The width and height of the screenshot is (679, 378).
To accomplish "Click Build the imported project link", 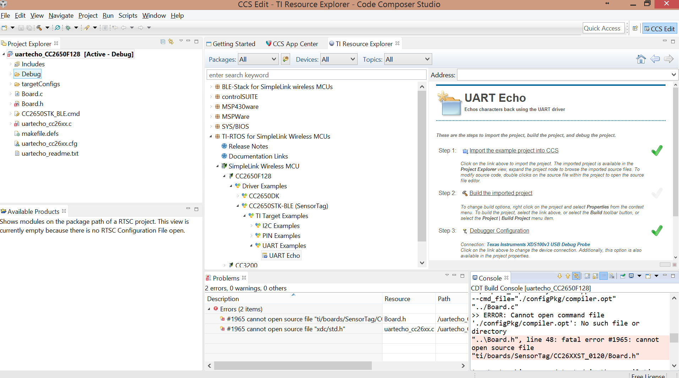I will coord(501,193).
